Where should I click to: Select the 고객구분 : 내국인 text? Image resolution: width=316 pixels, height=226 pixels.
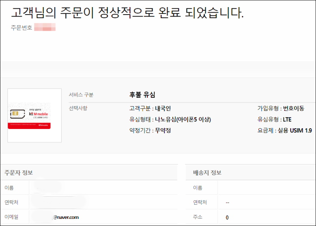[150, 108]
